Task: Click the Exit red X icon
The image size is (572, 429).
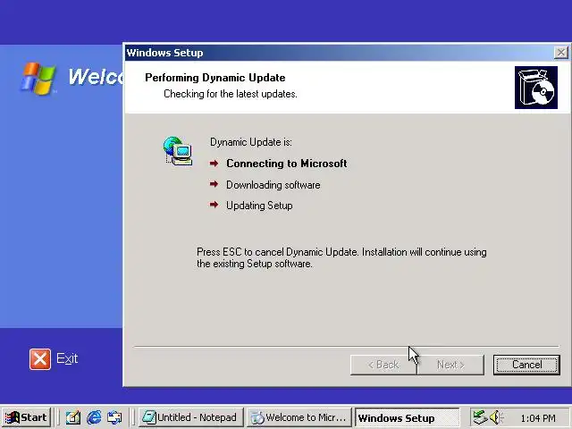Action: (x=40, y=359)
